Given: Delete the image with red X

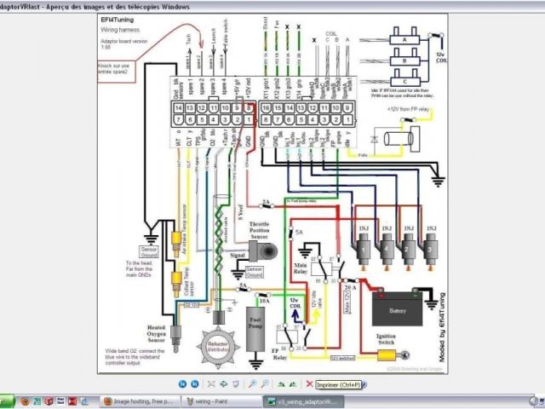Looking at the screenshot, I should point(309,384).
